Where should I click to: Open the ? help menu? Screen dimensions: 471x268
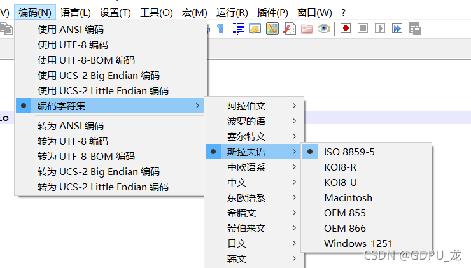tap(343, 13)
